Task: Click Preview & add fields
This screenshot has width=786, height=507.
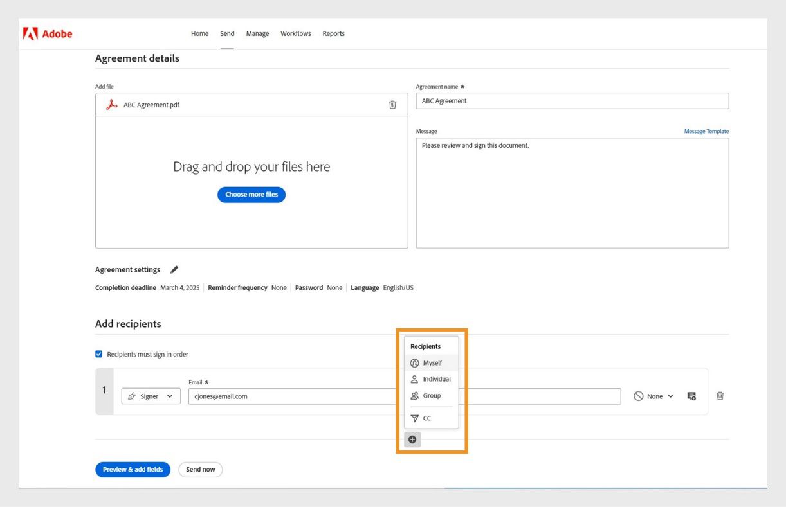Action: tap(133, 469)
